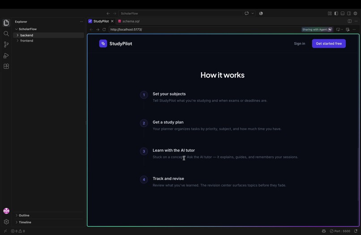Toggle the secondary sidebar visibility
The image size is (361, 235).
click(x=349, y=13)
